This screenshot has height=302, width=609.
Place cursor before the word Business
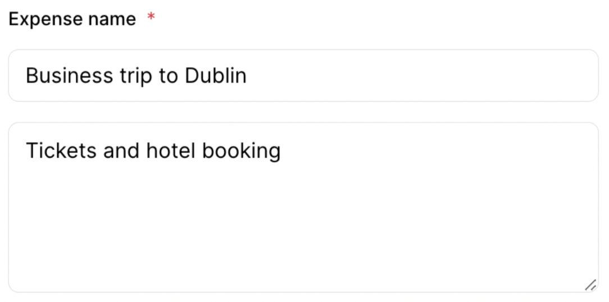click(26, 76)
